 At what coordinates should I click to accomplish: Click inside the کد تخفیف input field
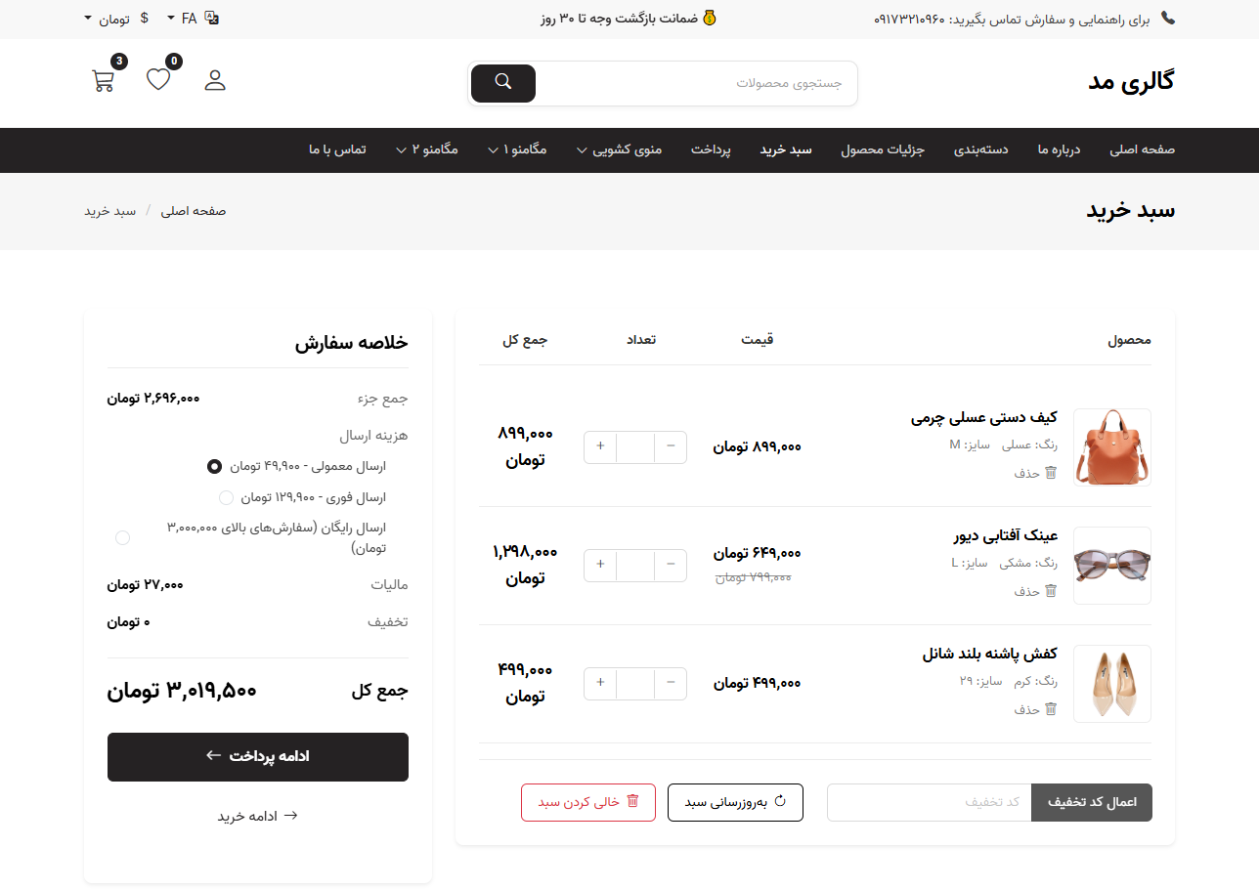click(929, 801)
